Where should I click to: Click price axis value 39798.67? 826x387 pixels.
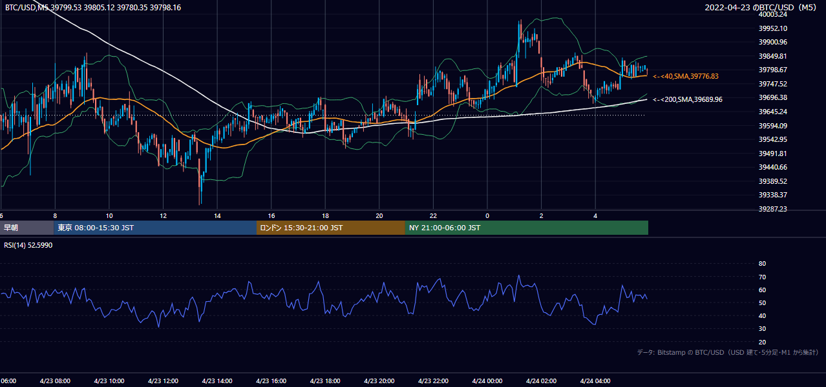point(772,70)
